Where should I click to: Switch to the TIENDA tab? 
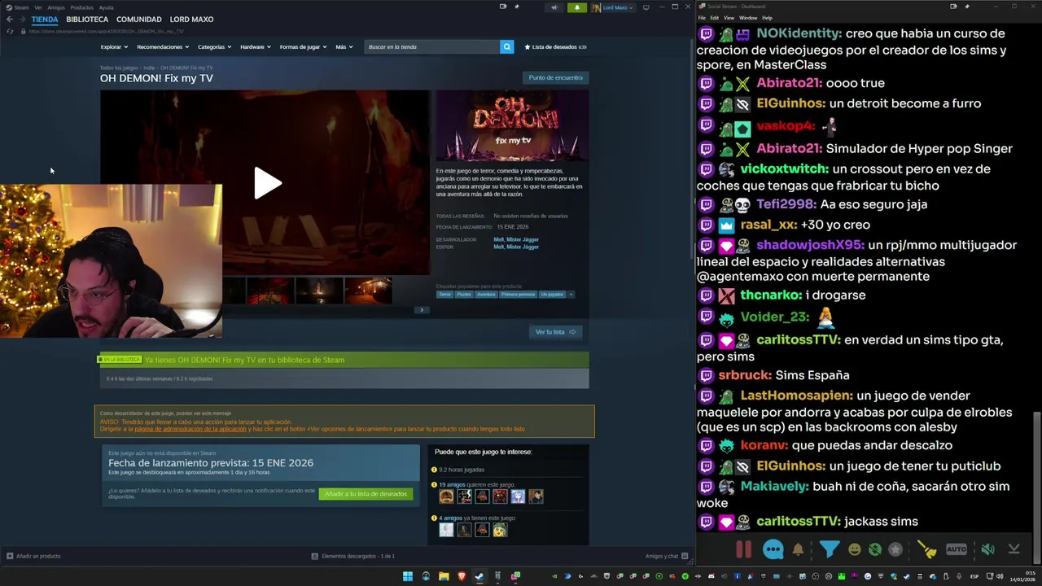point(45,19)
